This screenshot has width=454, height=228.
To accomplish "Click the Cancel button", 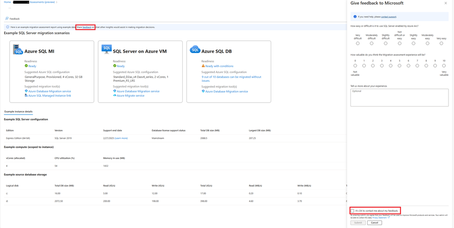I will point(374,223).
